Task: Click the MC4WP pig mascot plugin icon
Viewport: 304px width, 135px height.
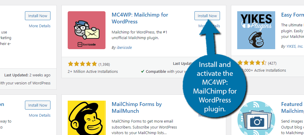Action: point(86,30)
